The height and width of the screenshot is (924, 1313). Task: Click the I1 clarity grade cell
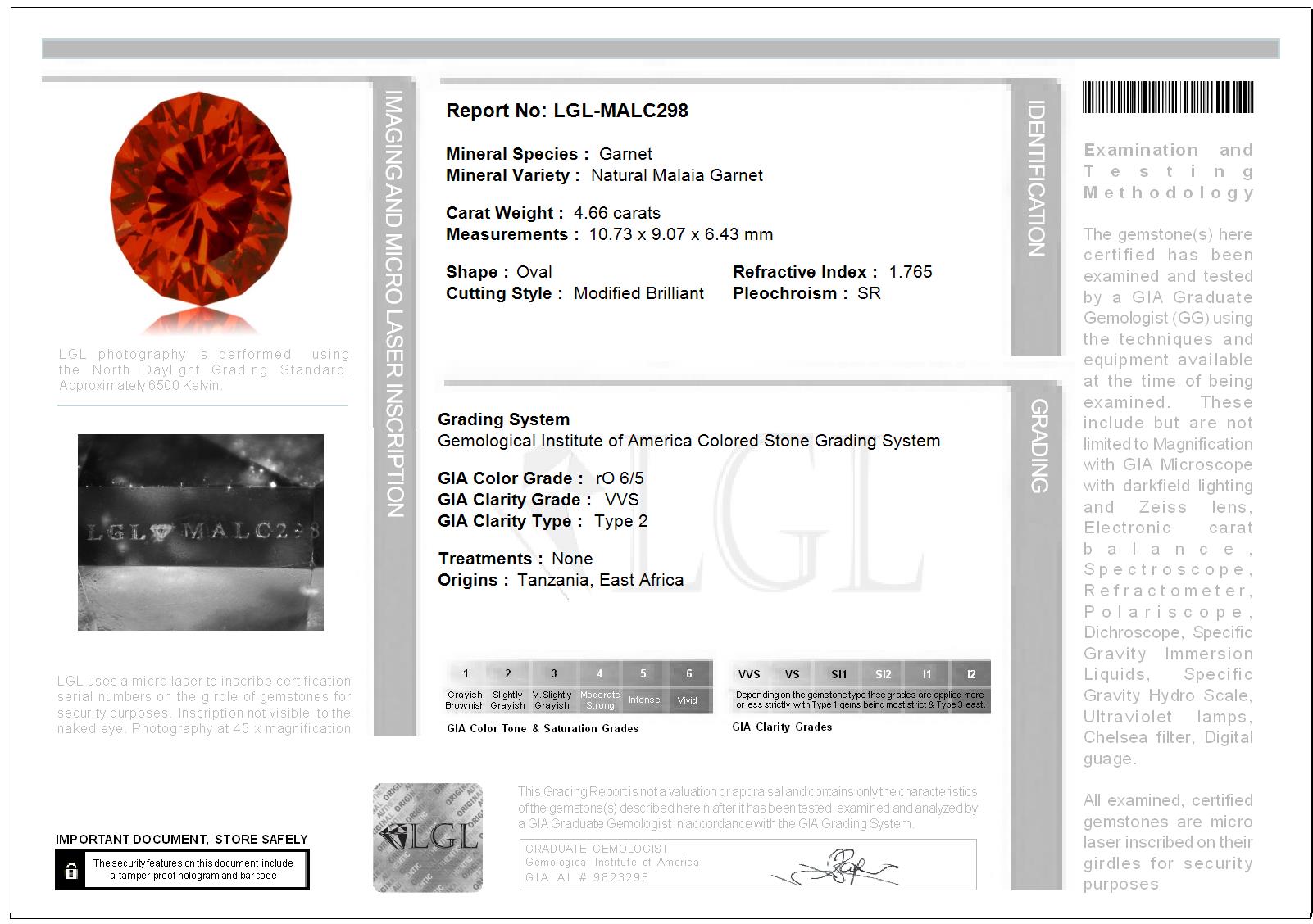click(927, 674)
